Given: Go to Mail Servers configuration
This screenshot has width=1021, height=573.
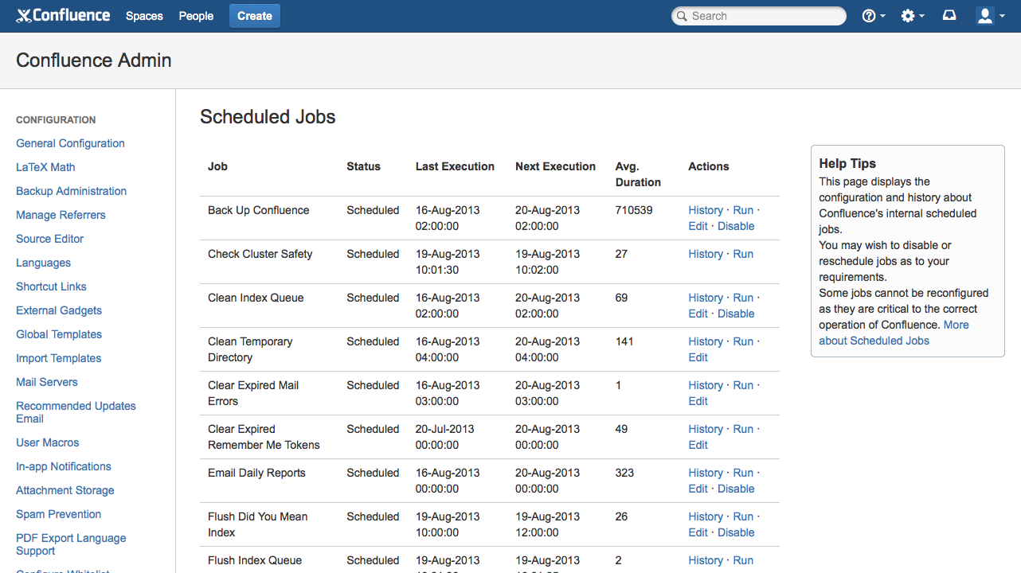Looking at the screenshot, I should (47, 382).
